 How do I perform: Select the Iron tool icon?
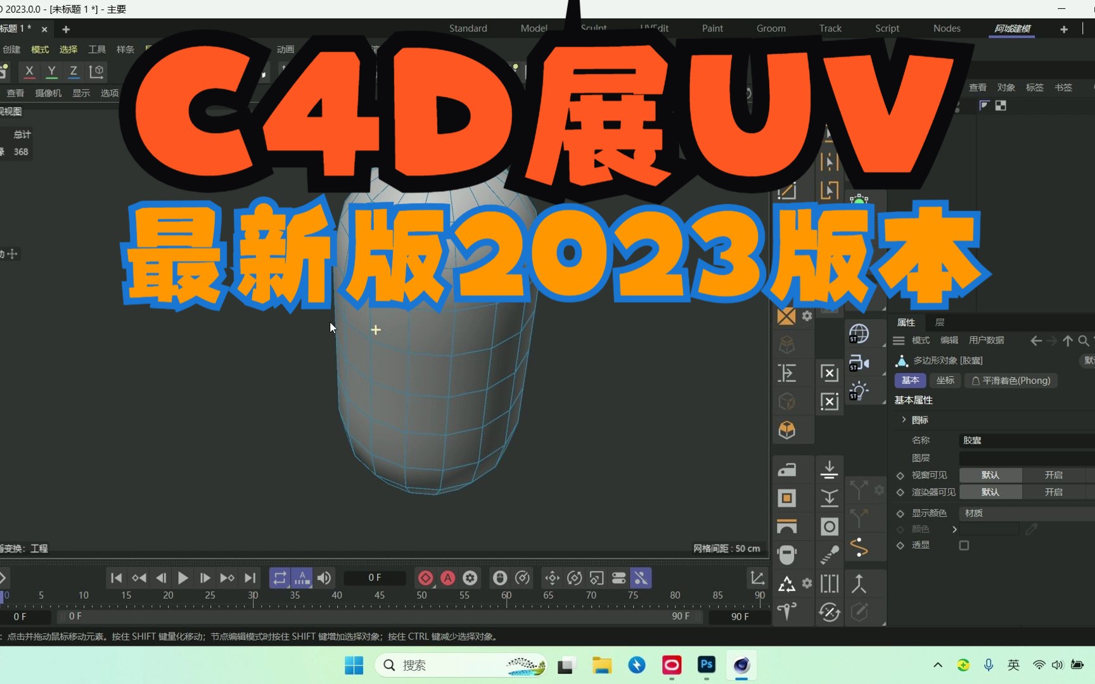[787, 469]
